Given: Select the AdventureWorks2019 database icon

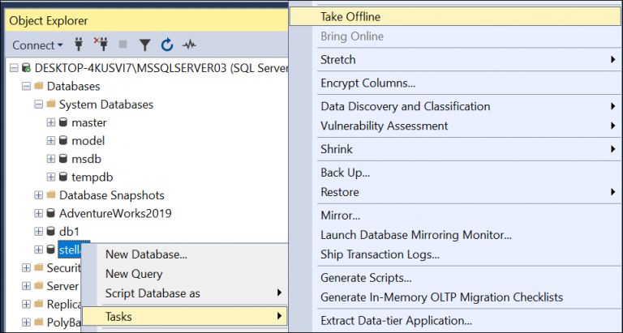Looking at the screenshot, I should point(50,213).
